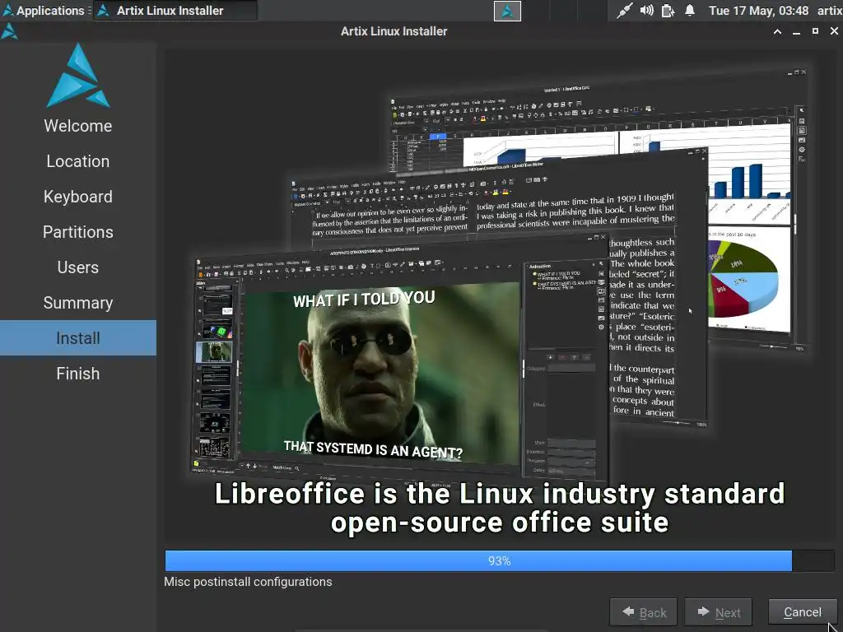Select the Summary step in sidebar
843x632 pixels.
[x=78, y=303]
